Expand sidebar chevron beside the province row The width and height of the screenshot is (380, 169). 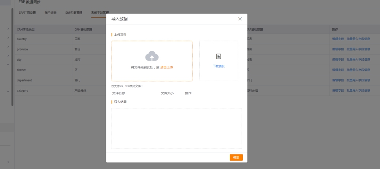(x=8, y=46)
